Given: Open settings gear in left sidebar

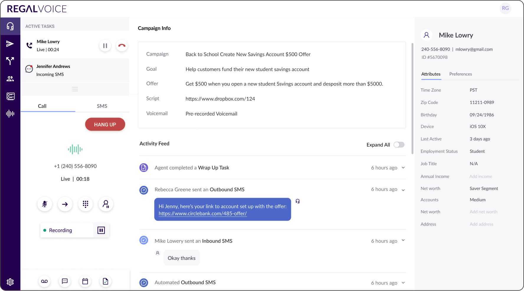Looking at the screenshot, I should 10,282.
